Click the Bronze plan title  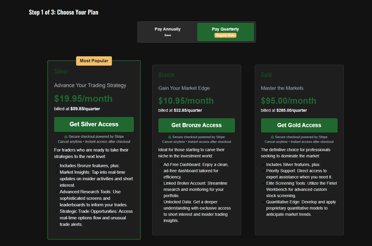(x=166, y=75)
